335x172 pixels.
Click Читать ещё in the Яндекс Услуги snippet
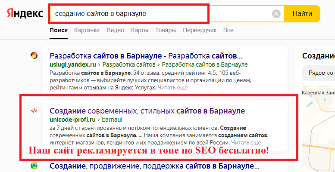coord(172,87)
